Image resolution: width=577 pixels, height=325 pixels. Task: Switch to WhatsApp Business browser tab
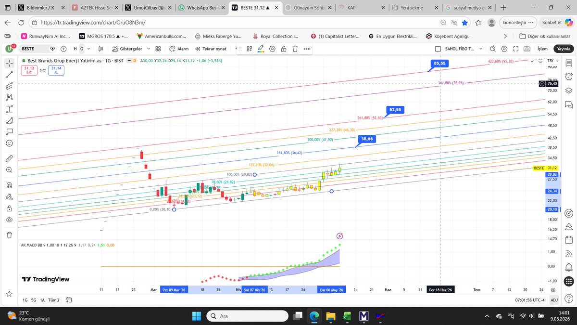pos(201,8)
